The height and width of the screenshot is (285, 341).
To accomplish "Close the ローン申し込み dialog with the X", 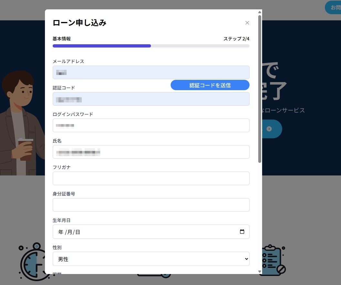I will (247, 23).
